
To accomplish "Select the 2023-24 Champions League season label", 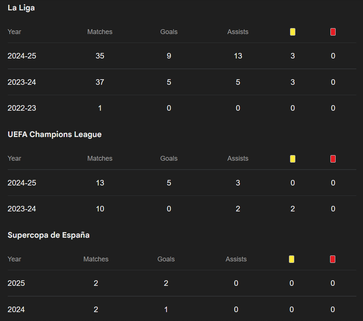I will [22, 209].
